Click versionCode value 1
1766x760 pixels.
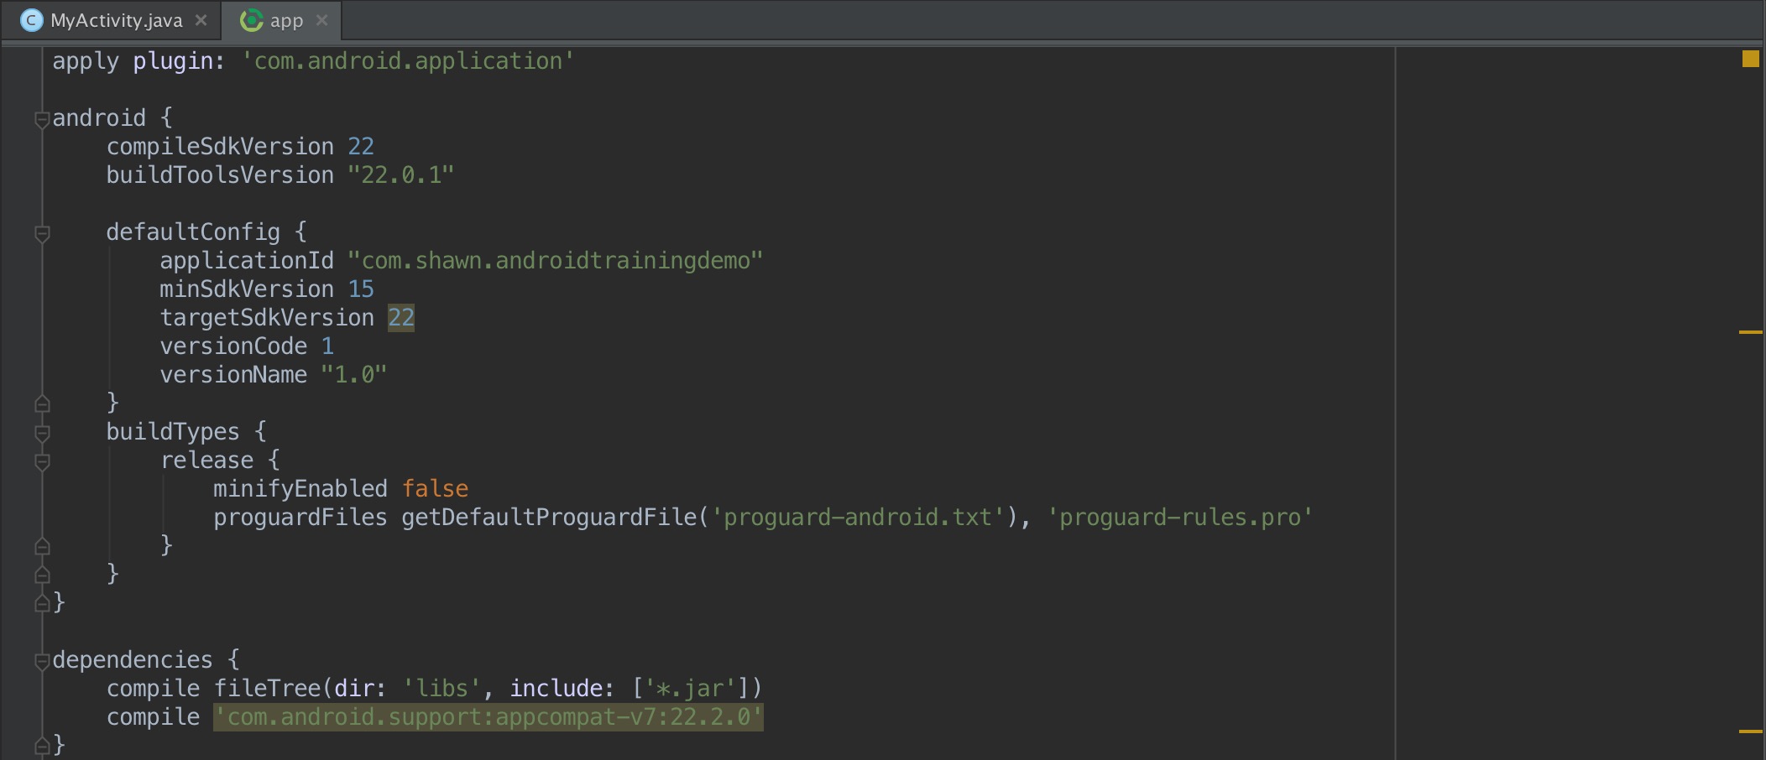coord(327,346)
